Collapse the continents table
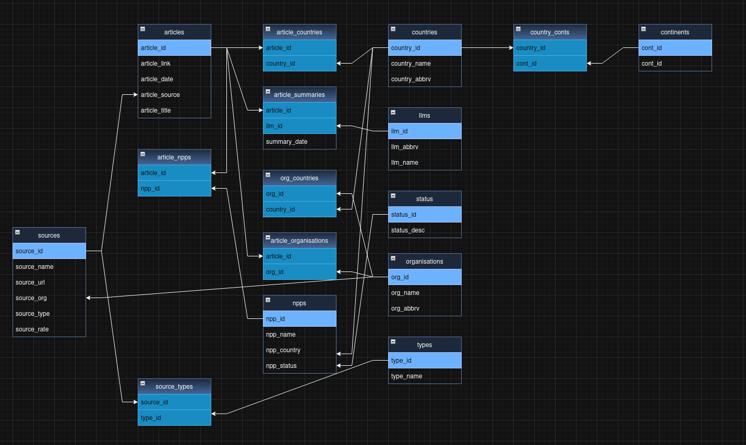The height and width of the screenshot is (445, 746). coord(643,29)
